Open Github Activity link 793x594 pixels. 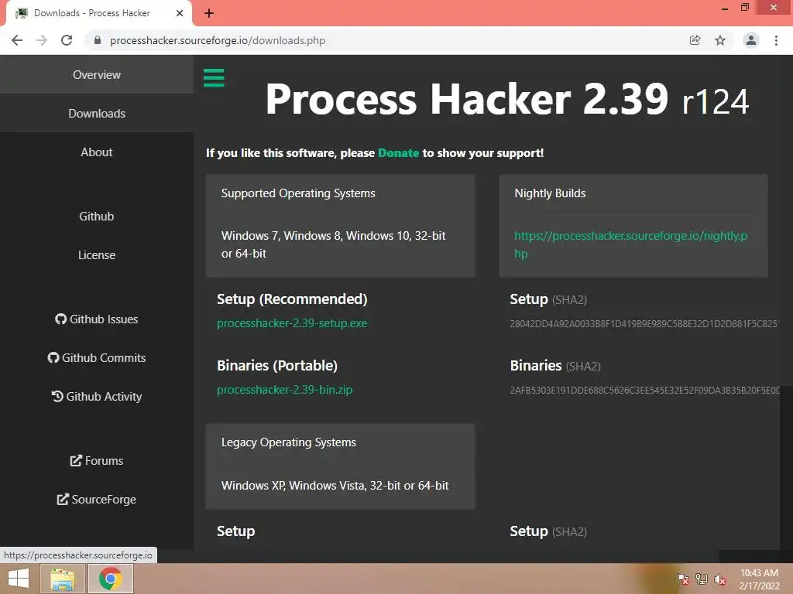[97, 397]
